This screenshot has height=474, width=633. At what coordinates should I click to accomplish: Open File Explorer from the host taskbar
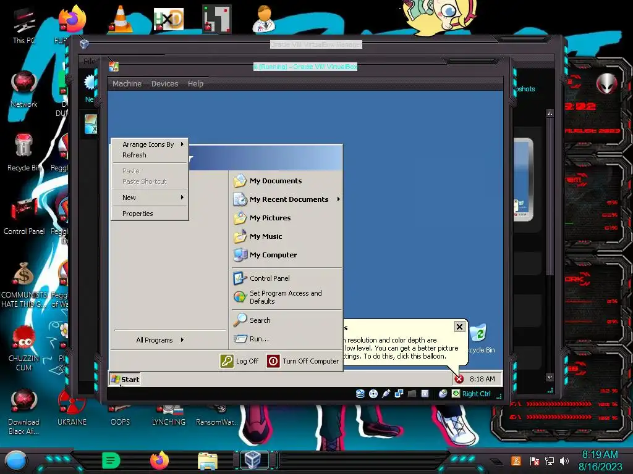[208, 461]
